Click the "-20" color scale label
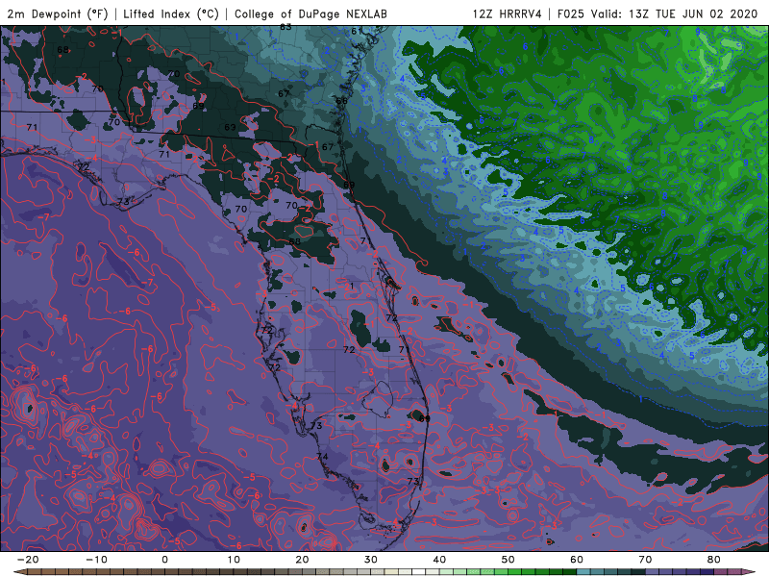 28,560
